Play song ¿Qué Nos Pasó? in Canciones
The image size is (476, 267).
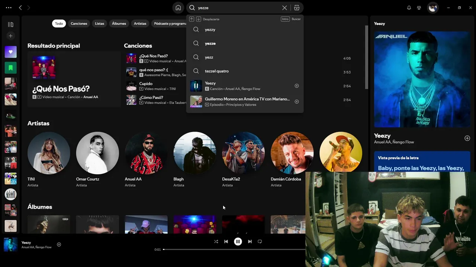131,58
